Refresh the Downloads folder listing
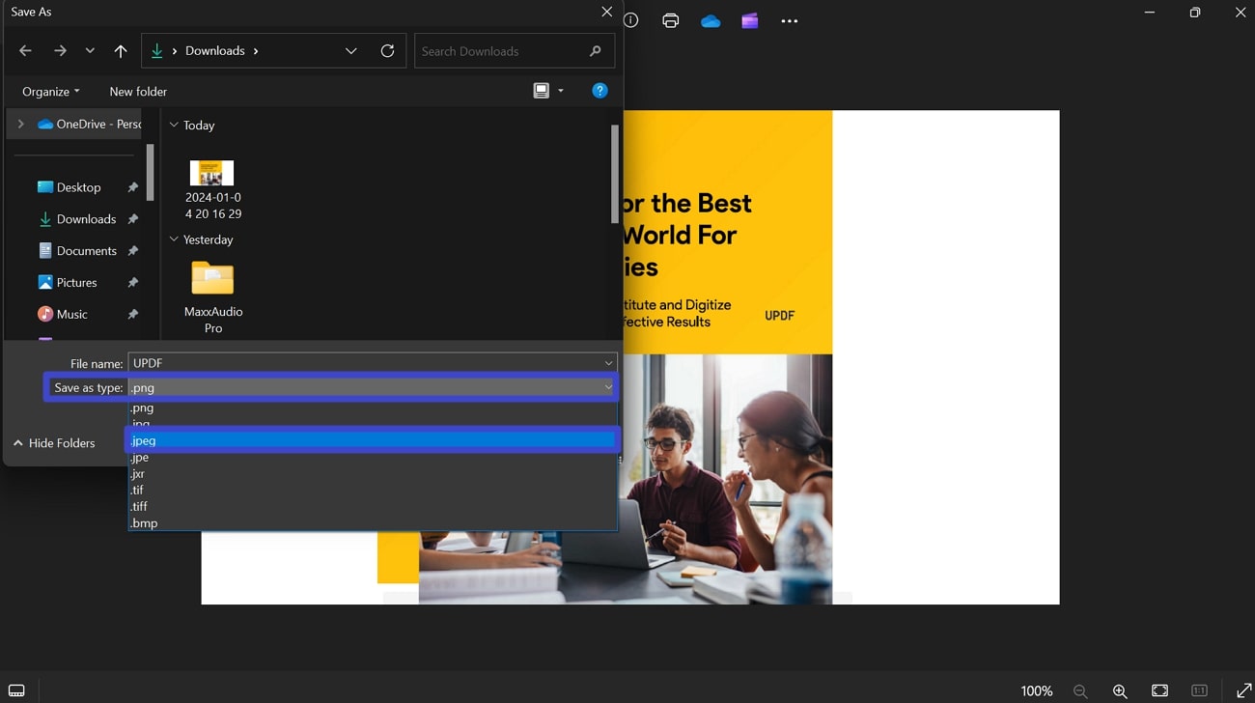Screen dimensions: 1255x703 tap(387, 51)
